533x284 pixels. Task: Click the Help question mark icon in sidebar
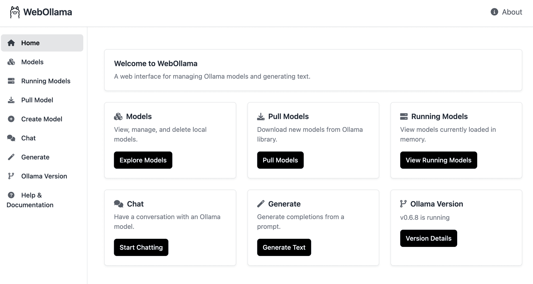11,195
